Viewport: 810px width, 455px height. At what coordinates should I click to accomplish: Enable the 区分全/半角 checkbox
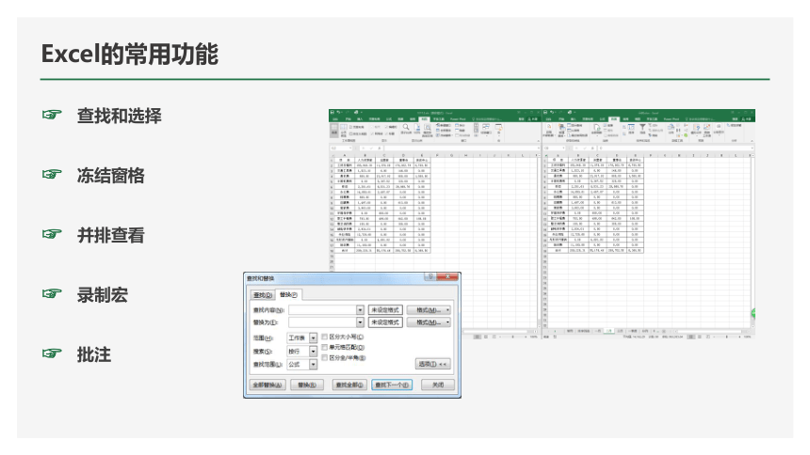point(325,357)
